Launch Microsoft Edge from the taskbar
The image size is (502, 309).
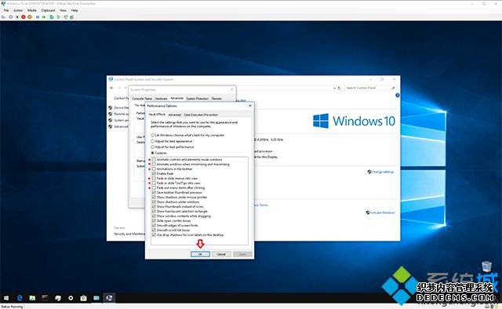(20, 298)
